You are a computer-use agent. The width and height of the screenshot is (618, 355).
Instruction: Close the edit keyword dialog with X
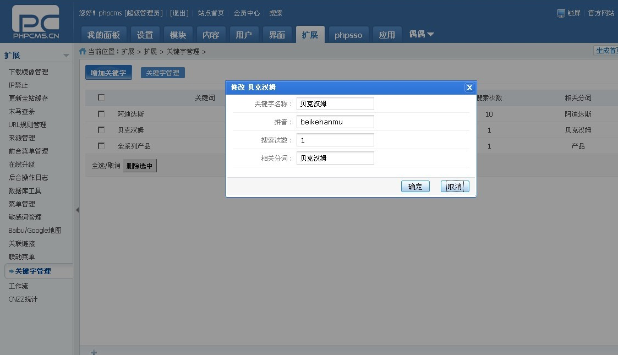(x=469, y=88)
